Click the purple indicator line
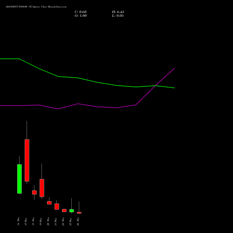Viewport: 233px width, 233px height. 78,104
